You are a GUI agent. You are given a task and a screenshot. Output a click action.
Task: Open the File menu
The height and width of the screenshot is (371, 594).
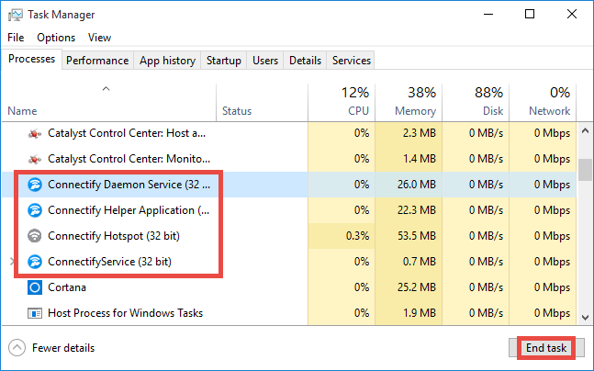(16, 38)
